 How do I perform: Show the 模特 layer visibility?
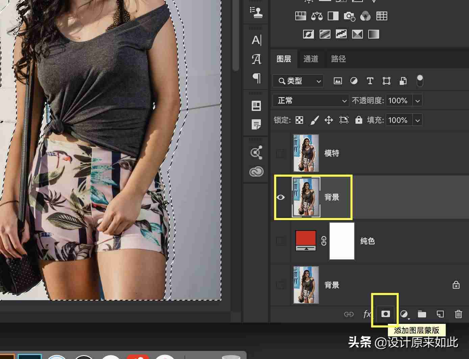tap(280, 153)
